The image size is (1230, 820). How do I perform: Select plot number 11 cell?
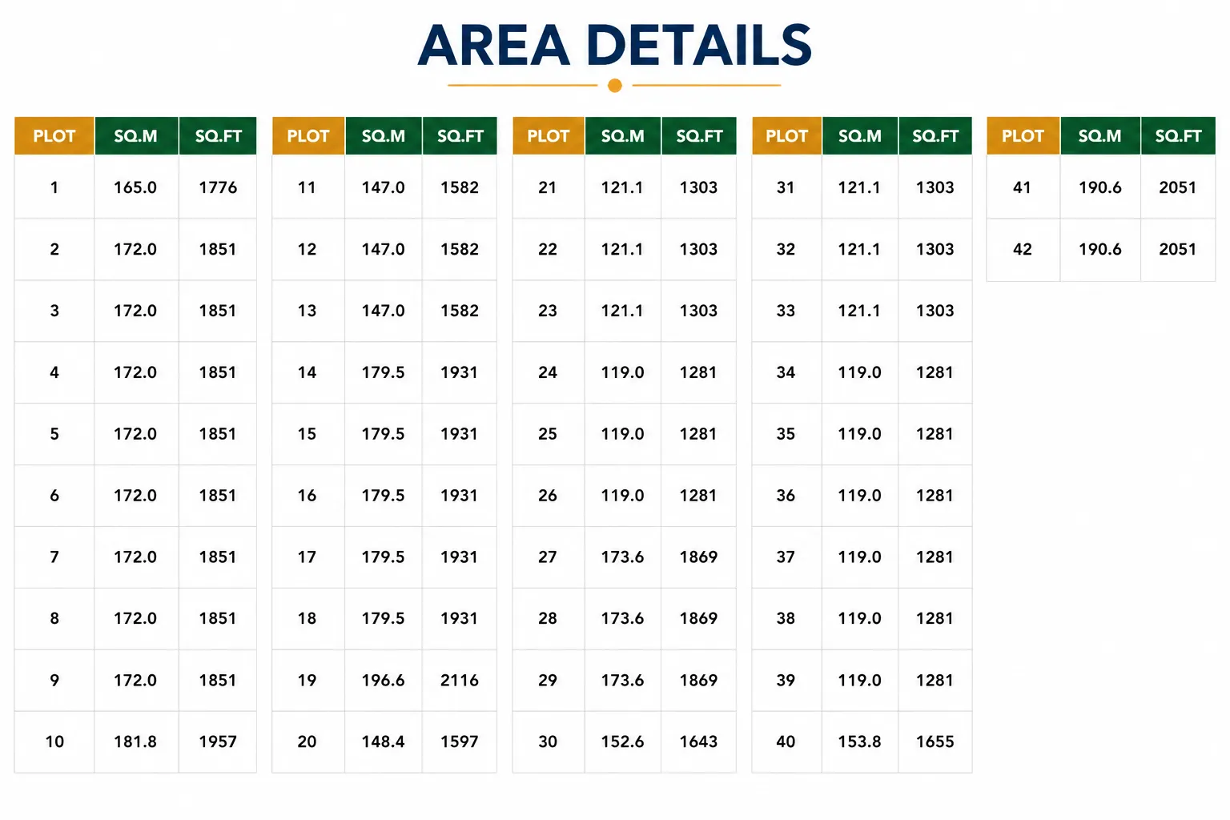pos(307,187)
